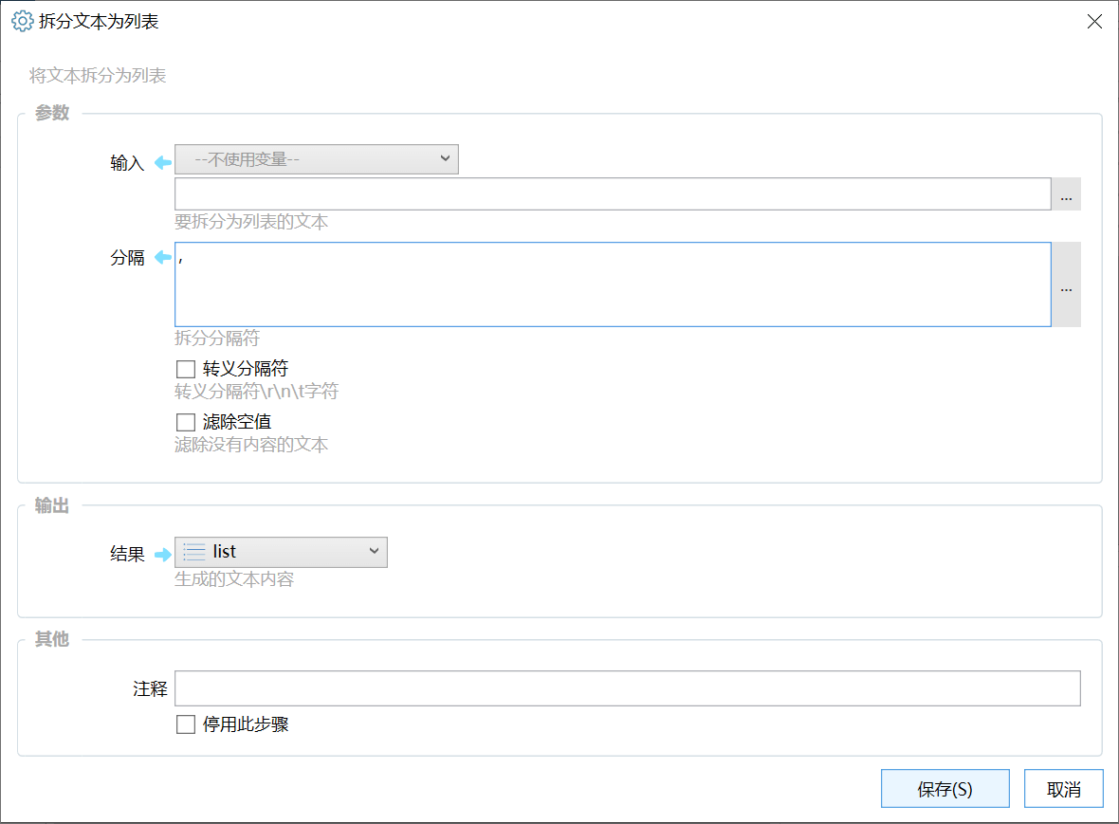Click the list icon in the result dropdown
The height and width of the screenshot is (824, 1119).
click(194, 552)
